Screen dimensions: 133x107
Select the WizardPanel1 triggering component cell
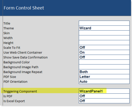[104, 91]
